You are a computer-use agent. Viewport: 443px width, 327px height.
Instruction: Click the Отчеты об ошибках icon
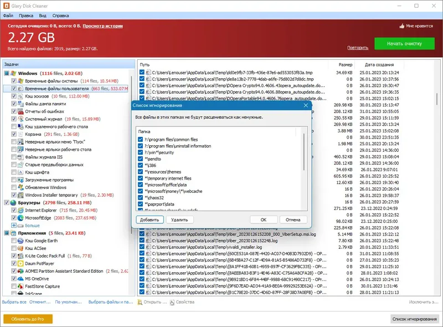[20, 111]
